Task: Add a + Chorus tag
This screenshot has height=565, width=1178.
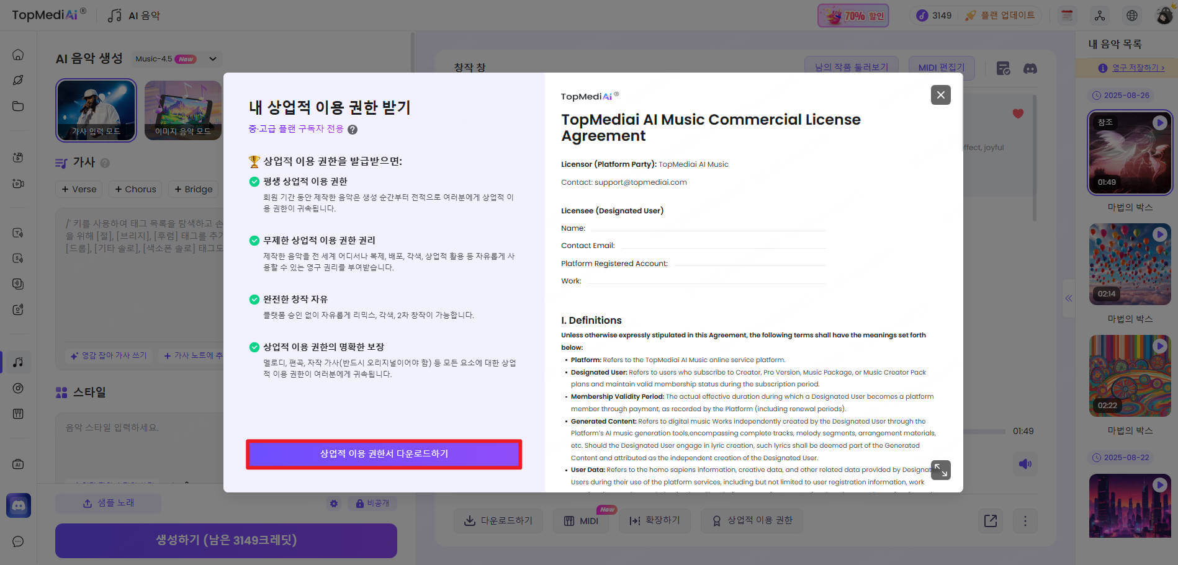Action: click(x=135, y=189)
